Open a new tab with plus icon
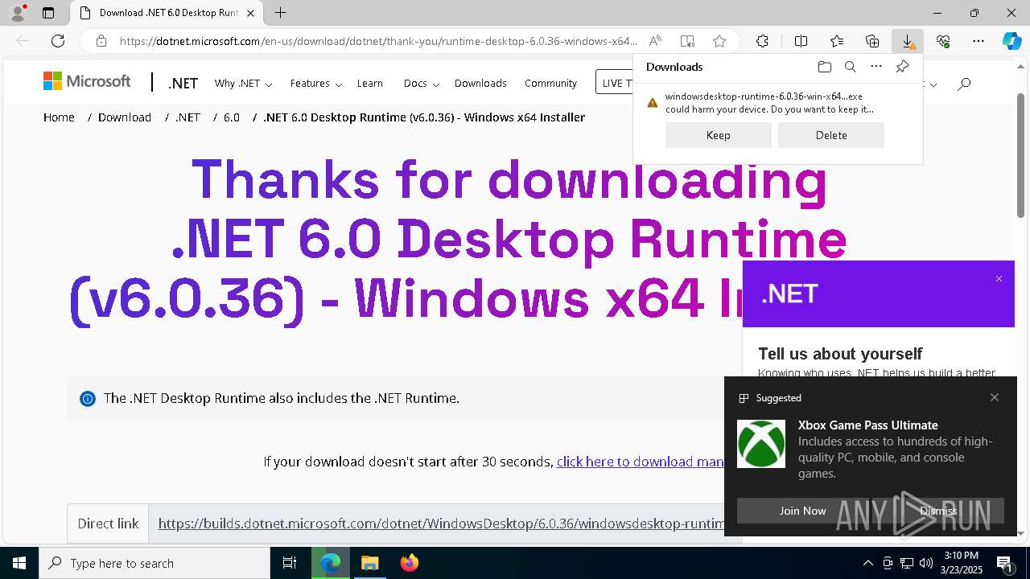Image resolution: width=1030 pixels, height=579 pixels. pos(280,13)
